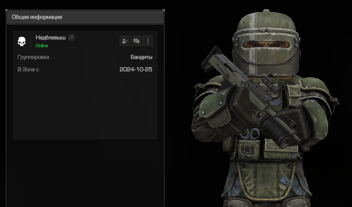Viewport: 352px width, 207px height.
Task: Click the date 2024-10-25
Action: tap(136, 69)
